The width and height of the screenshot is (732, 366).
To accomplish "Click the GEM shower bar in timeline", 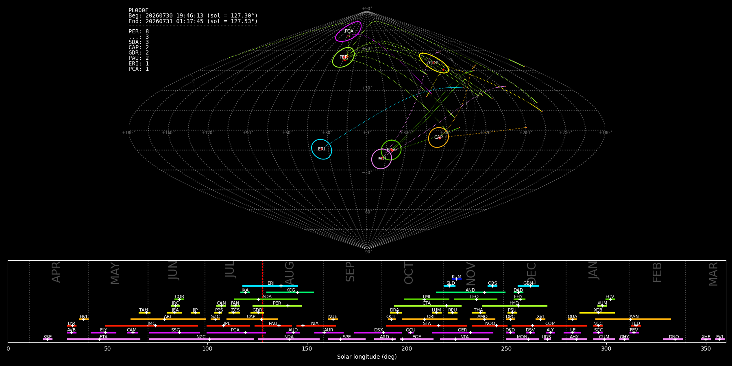I will [x=528, y=286].
